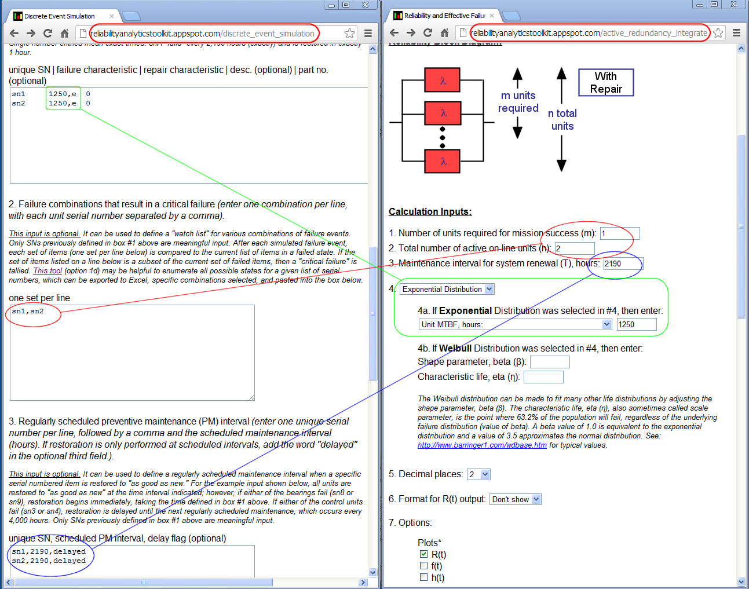Select the Reliability and Effective Failure tab
The image size is (749, 589).
coord(444,16)
